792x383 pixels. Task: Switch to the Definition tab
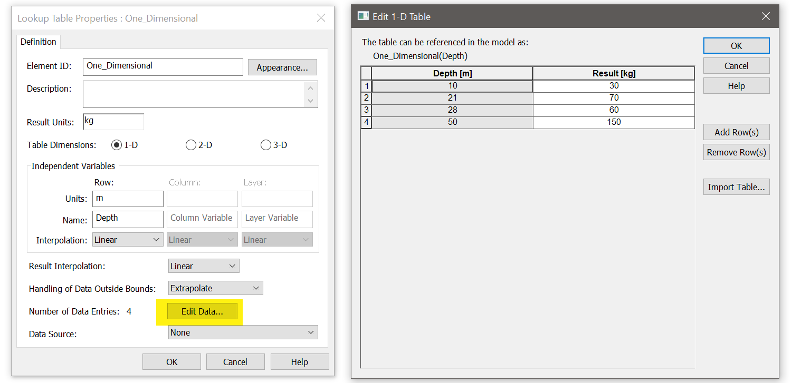39,42
